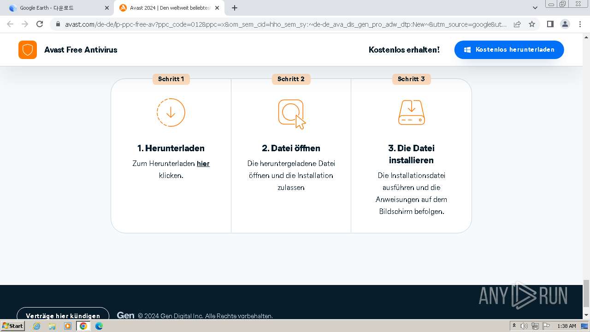
Task: Open the Windows Start menu
Action: point(13,326)
